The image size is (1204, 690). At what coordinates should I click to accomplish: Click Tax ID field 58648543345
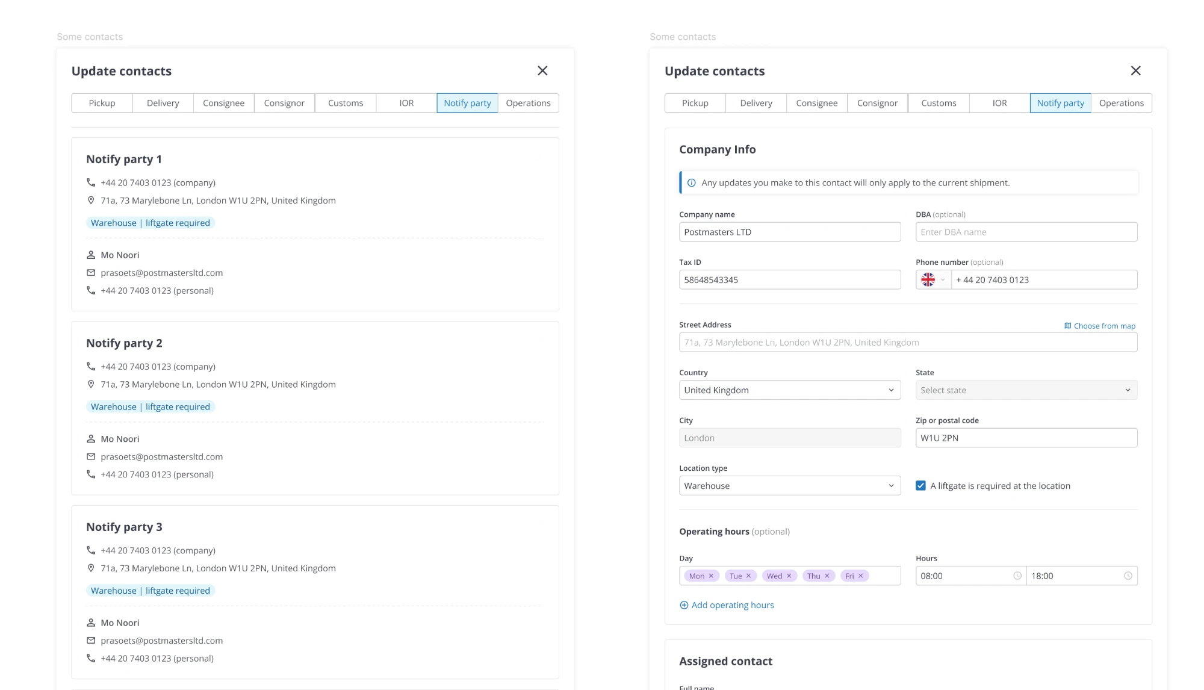[790, 279]
